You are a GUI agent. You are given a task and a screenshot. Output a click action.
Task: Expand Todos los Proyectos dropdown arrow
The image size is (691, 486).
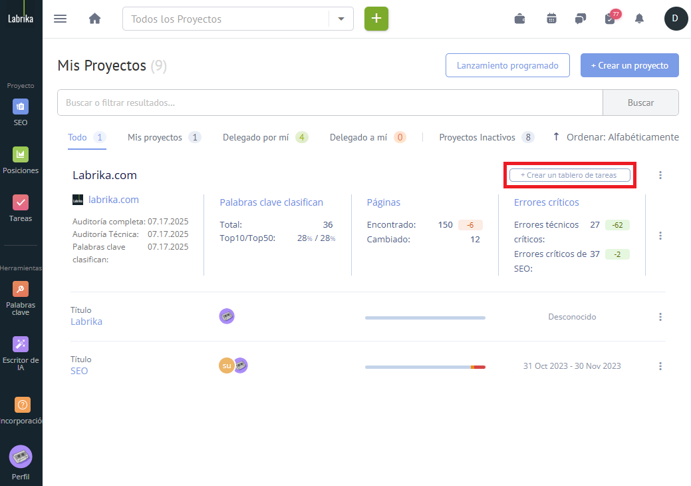(341, 19)
